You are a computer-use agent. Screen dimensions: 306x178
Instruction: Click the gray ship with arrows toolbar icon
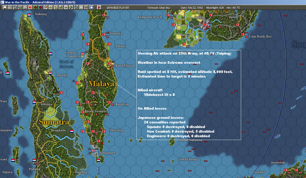click(66, 7)
